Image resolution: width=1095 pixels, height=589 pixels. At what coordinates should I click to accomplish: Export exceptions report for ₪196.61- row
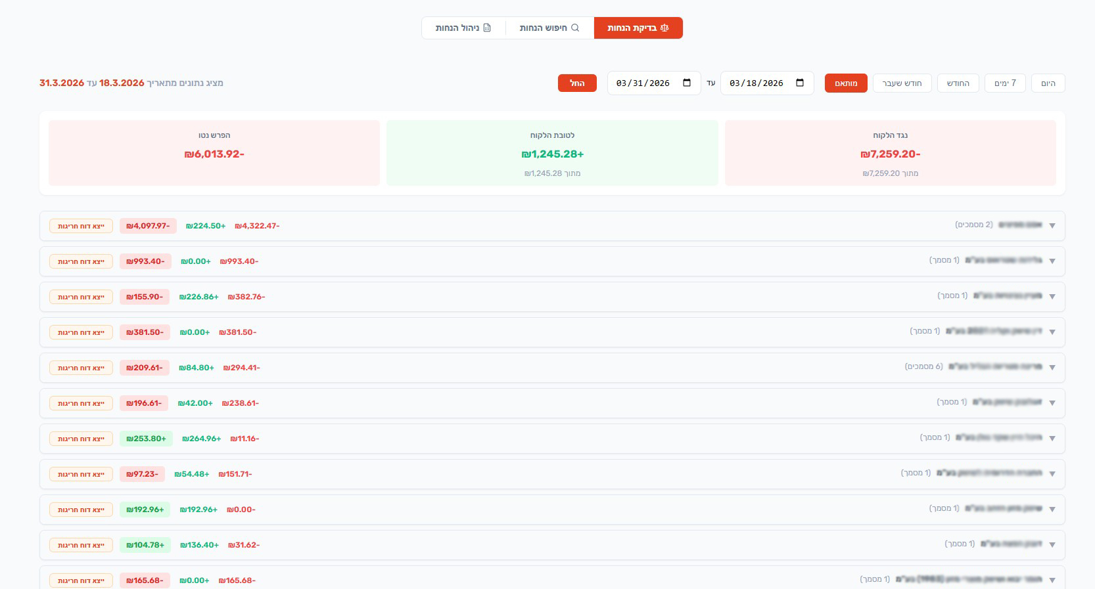[81, 403]
